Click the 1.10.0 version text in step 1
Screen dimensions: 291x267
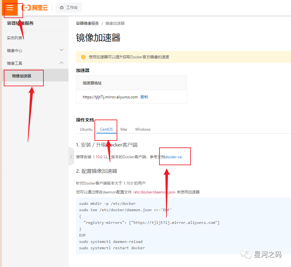coord(97,157)
